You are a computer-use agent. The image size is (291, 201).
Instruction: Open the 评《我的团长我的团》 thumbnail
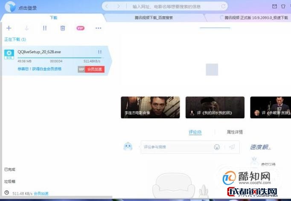tap(215, 107)
